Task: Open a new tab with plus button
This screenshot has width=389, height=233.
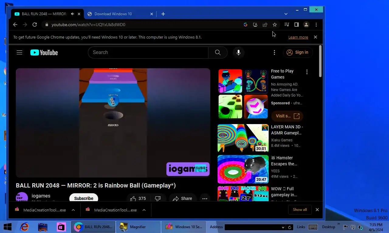Action: (x=163, y=14)
